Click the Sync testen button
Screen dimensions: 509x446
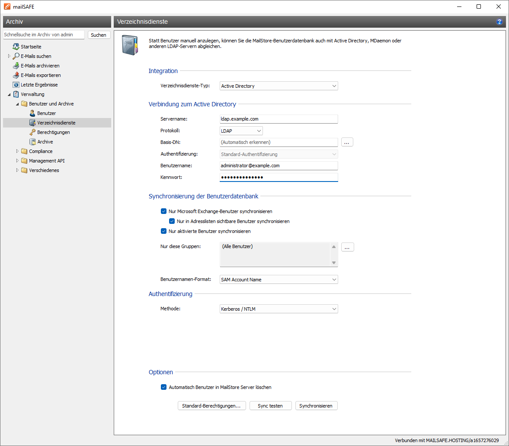click(270, 406)
